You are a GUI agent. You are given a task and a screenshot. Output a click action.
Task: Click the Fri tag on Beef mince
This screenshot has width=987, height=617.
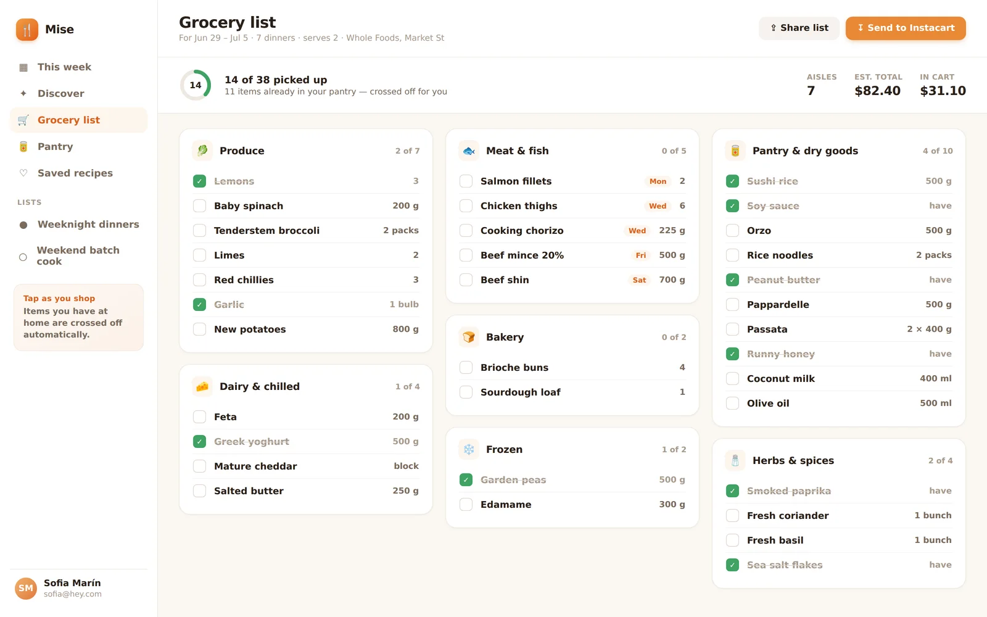pos(641,255)
